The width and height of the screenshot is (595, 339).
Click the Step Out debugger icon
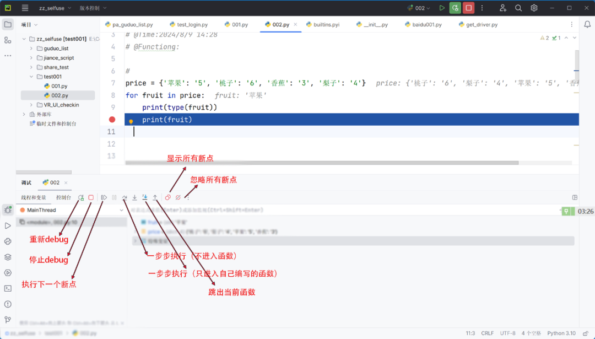tap(155, 197)
